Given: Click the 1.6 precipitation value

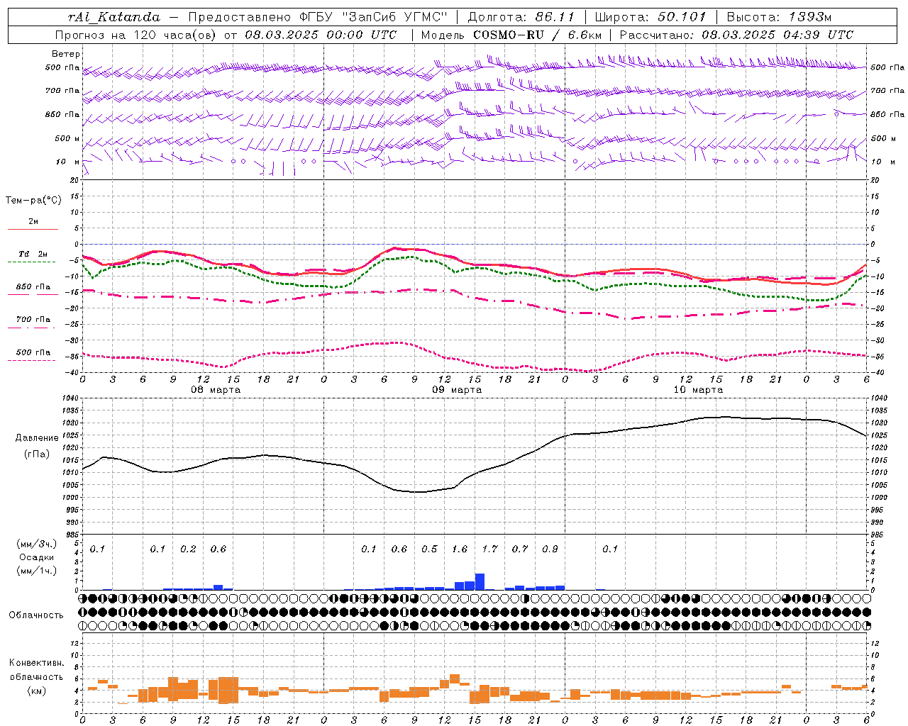Looking at the screenshot, I should tap(460, 549).
